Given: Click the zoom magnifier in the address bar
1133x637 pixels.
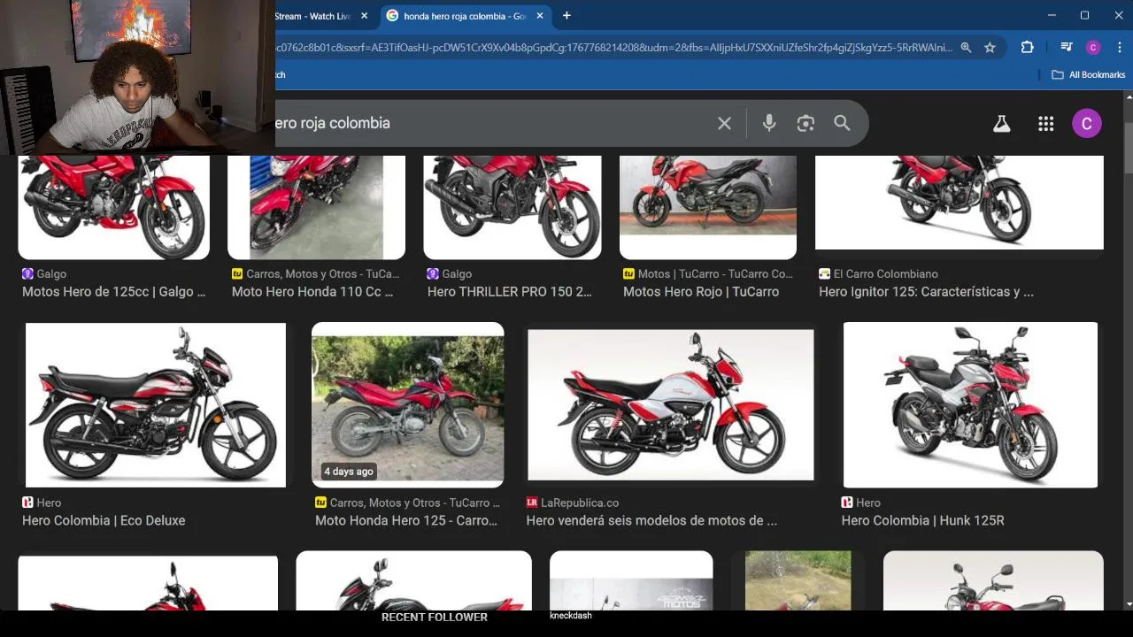Looking at the screenshot, I should [x=966, y=48].
